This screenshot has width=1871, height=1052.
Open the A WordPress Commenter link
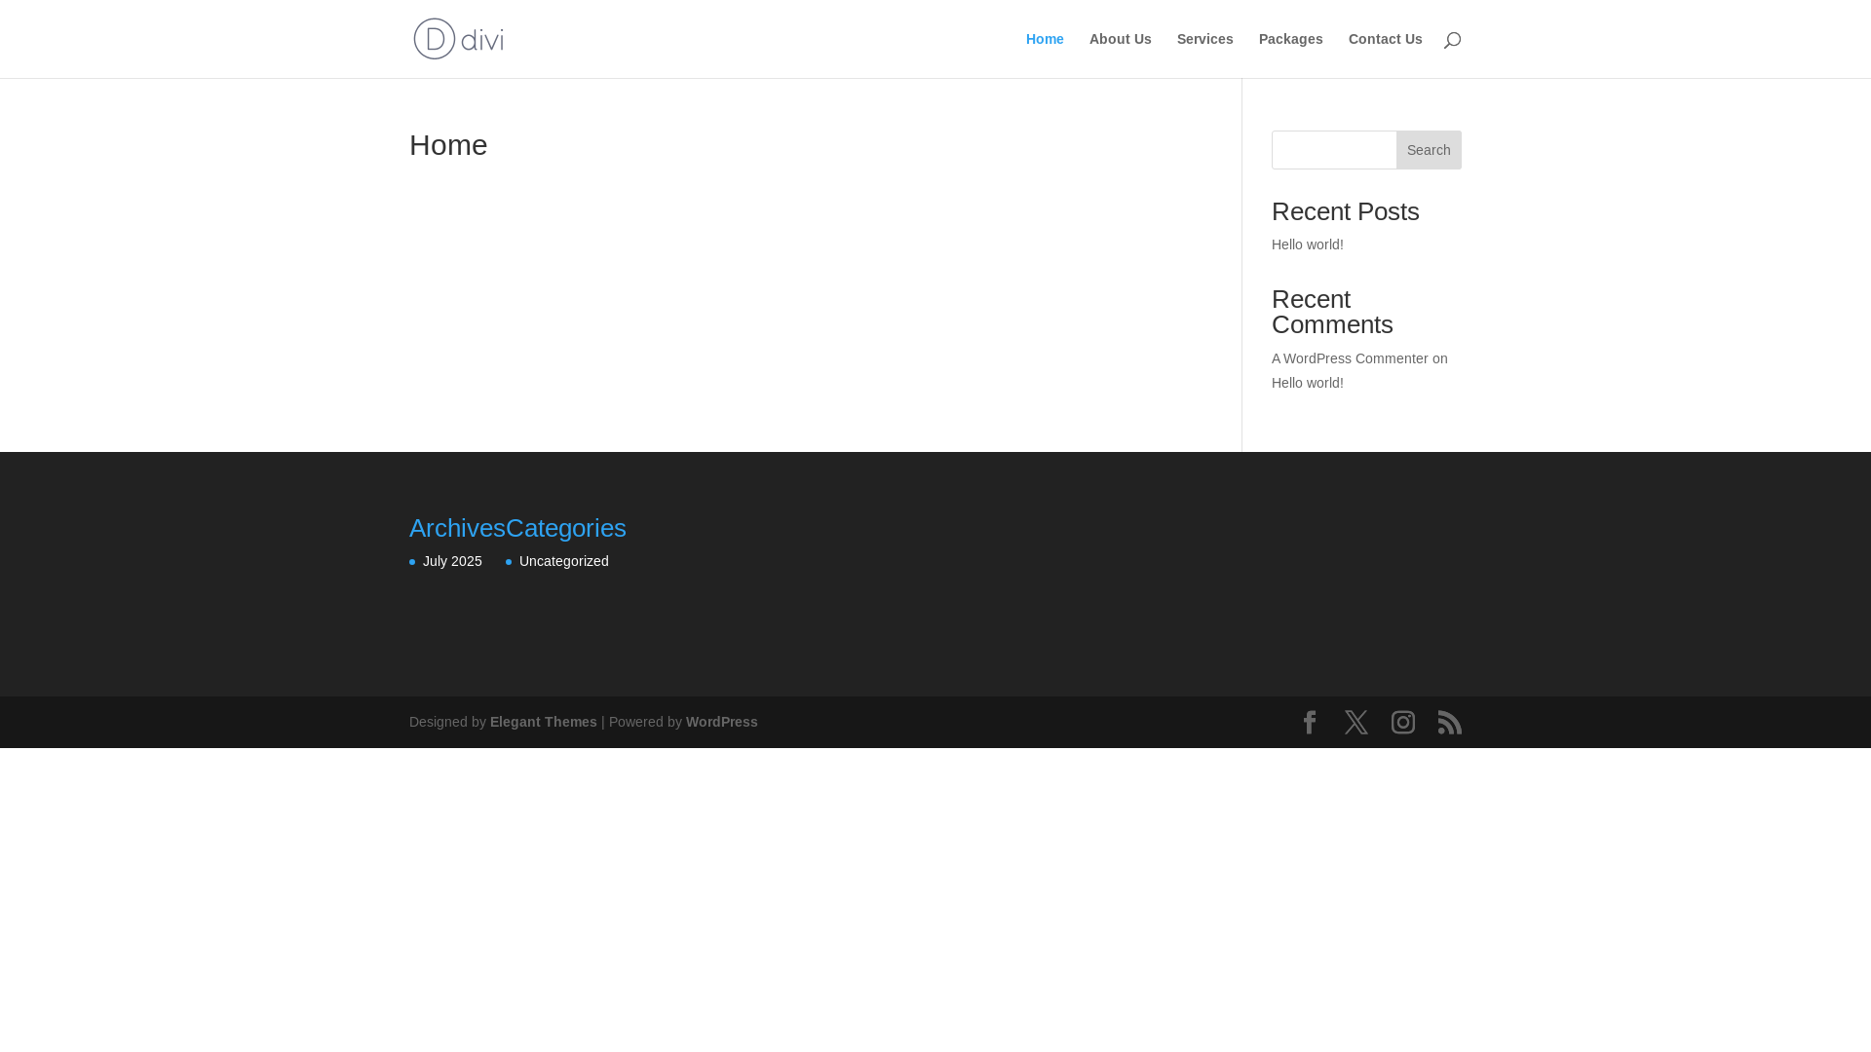[x=1350, y=358]
